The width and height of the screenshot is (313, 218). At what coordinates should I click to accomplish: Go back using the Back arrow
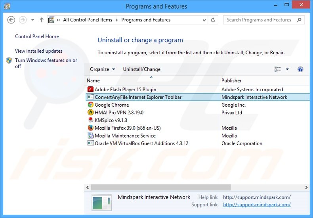point(11,20)
